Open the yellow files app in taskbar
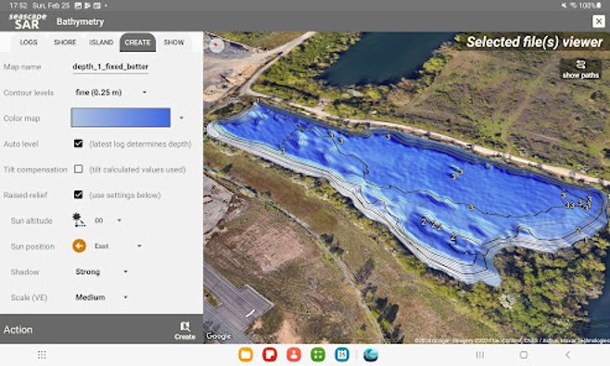The width and height of the screenshot is (610, 366). click(x=246, y=355)
